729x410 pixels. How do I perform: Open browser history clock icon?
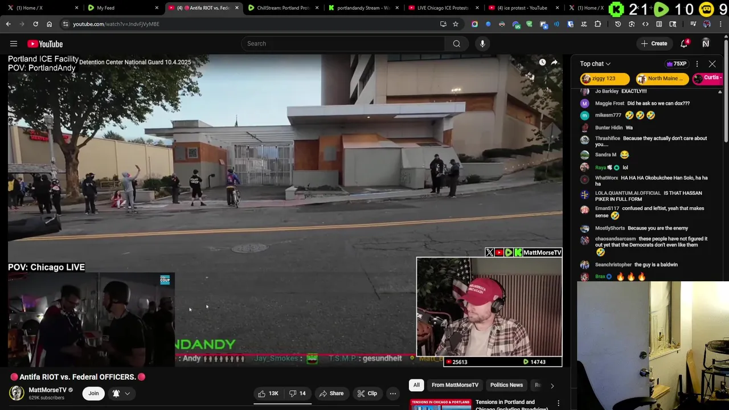coord(618,24)
